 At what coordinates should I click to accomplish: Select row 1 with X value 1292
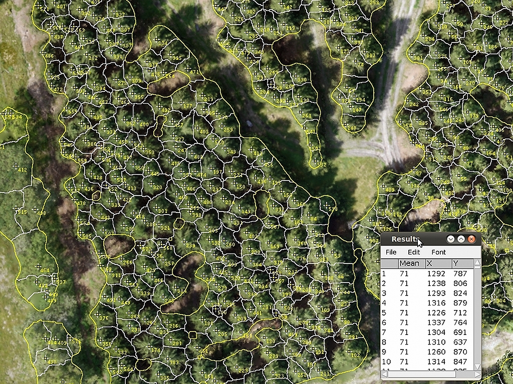tap(436, 273)
